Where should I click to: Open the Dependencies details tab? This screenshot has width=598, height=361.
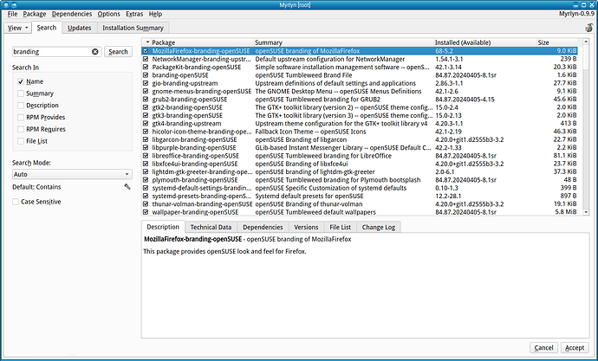point(263,227)
